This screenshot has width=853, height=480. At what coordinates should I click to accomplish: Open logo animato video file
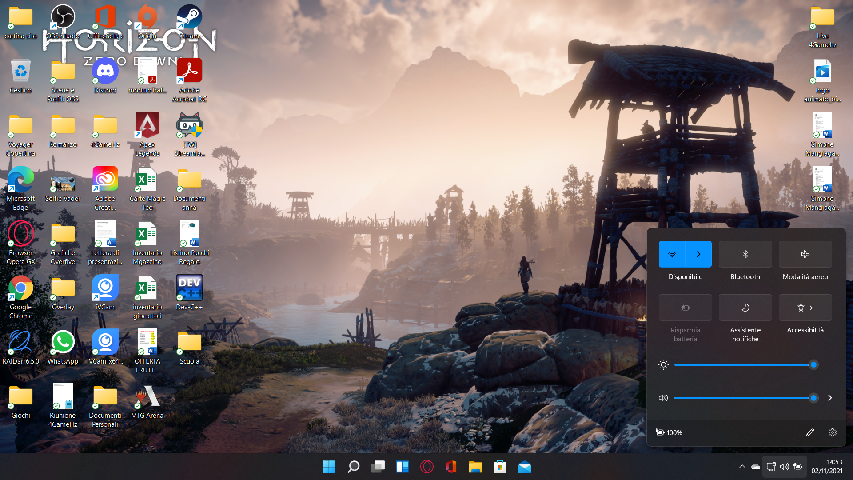click(x=822, y=81)
